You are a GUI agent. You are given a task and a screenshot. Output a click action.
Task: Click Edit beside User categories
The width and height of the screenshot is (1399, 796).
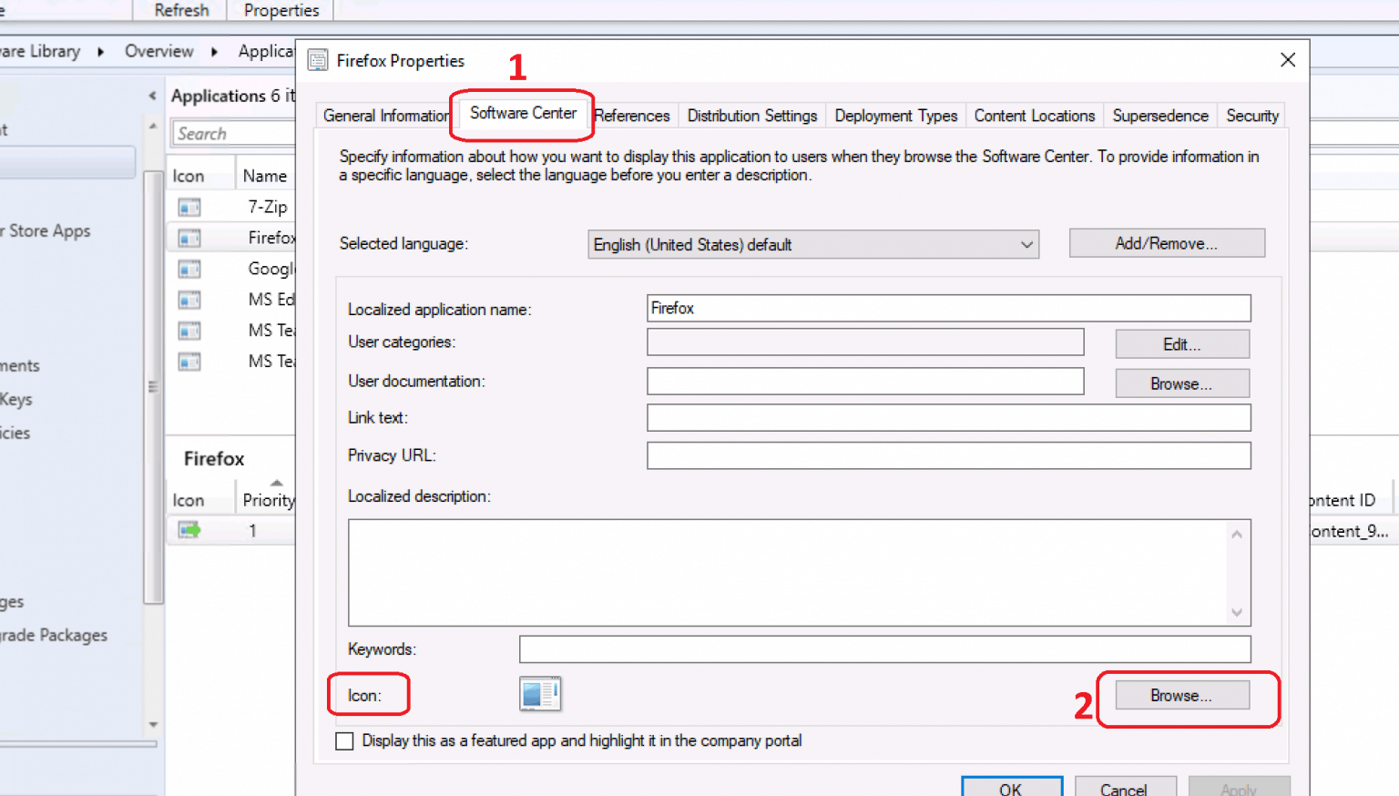coord(1181,344)
